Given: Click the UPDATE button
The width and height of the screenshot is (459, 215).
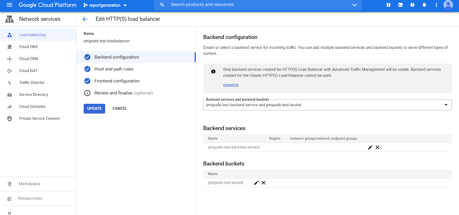Looking at the screenshot, I should coord(94,109).
